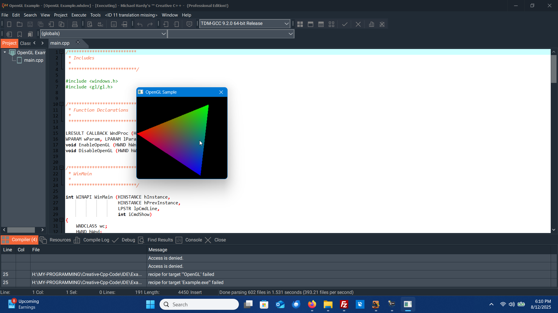Screen dimensions: 558x313
Task: Open the (globals) scope dropdown
Action: tap(164, 34)
